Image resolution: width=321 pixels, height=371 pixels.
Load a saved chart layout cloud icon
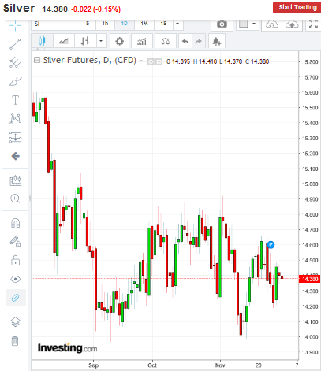271,24
